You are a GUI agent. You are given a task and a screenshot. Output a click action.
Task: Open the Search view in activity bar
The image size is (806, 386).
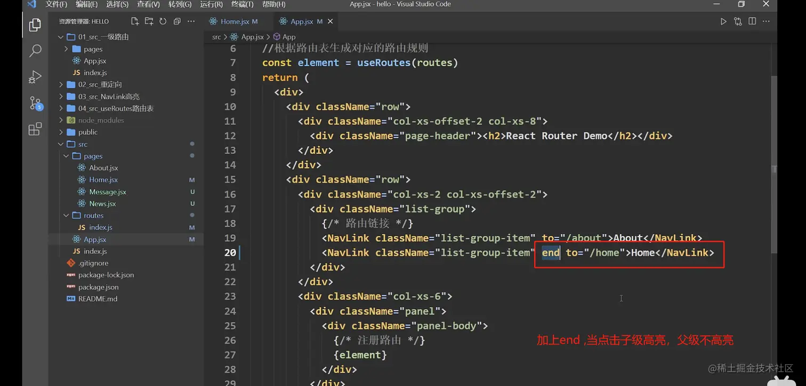pyautogui.click(x=35, y=51)
